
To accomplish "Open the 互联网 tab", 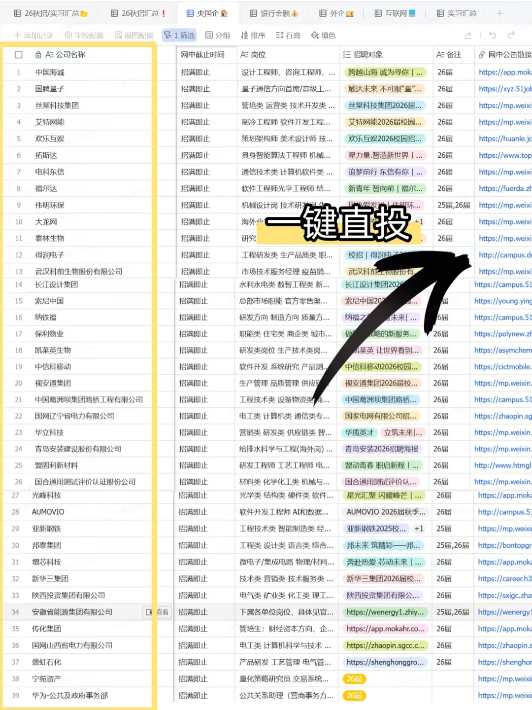I will pyautogui.click(x=395, y=13).
